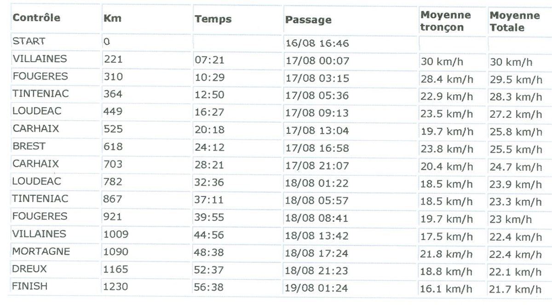Click the Temps column header
The image size is (552, 305).
coord(213,19)
